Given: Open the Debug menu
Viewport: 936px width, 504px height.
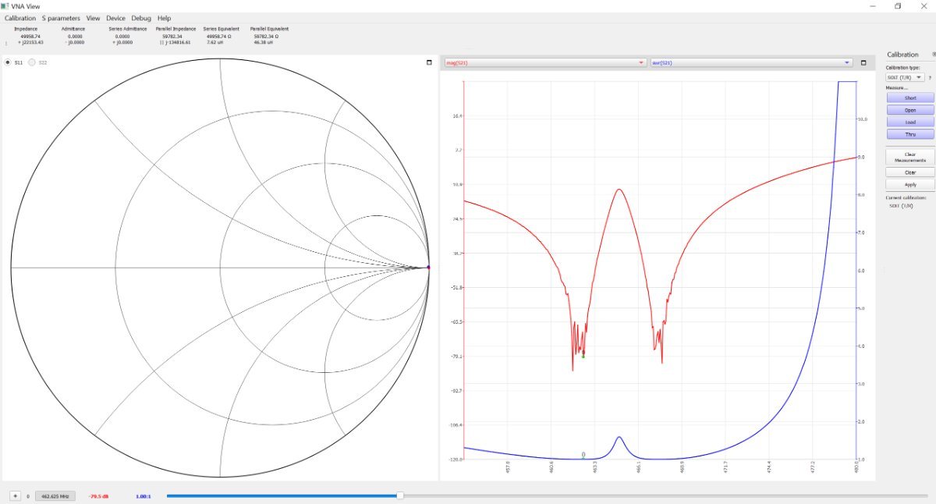Looking at the screenshot, I should 141,18.
